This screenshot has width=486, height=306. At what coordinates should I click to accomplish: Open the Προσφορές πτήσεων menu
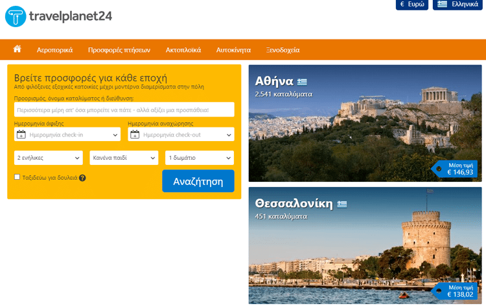pos(119,50)
